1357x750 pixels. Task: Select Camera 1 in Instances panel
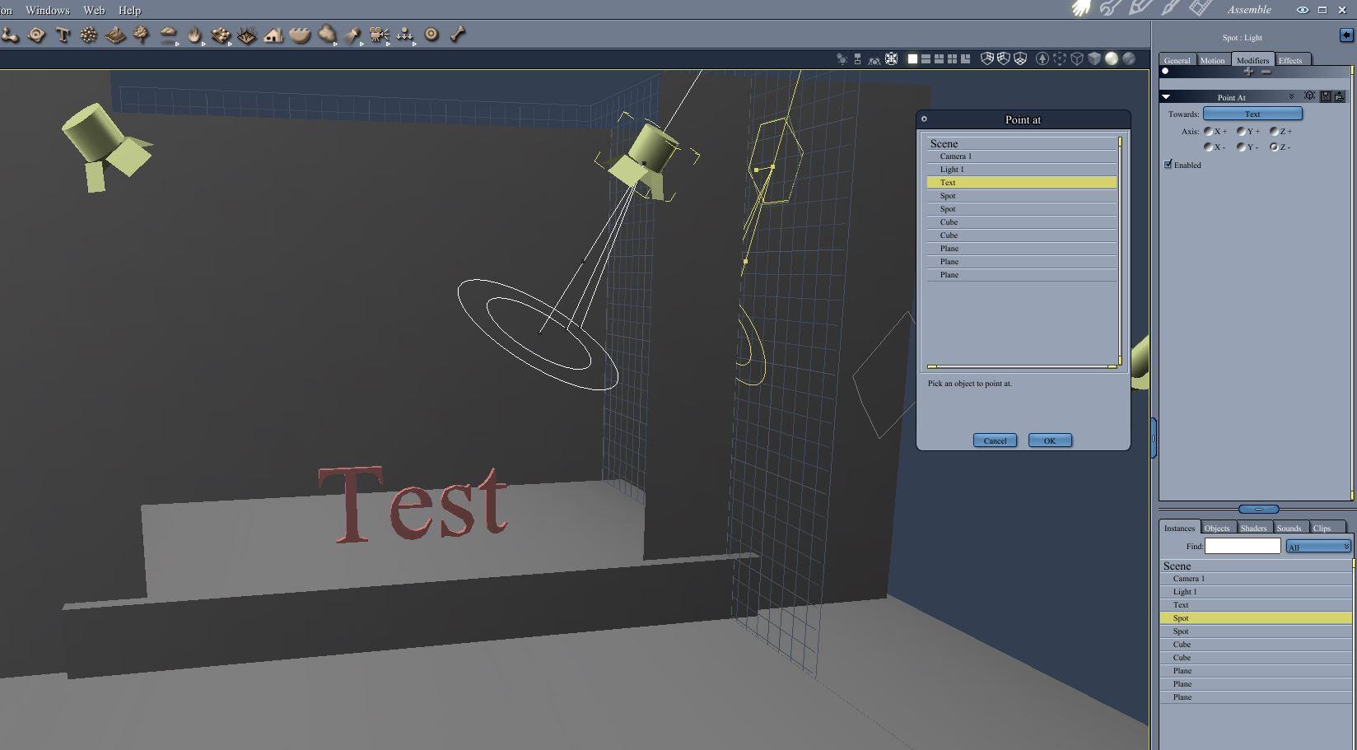[x=1257, y=579]
